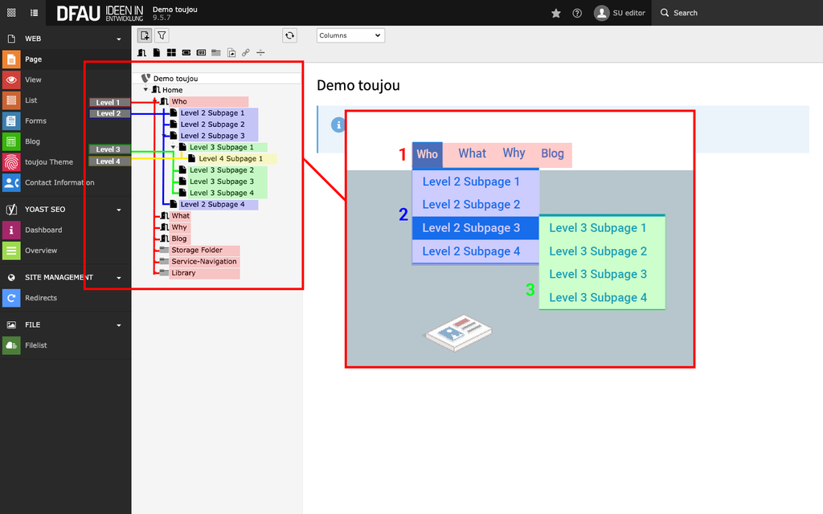This screenshot has width=823, height=514.
Task: Click the create new page icon
Action: (145, 35)
